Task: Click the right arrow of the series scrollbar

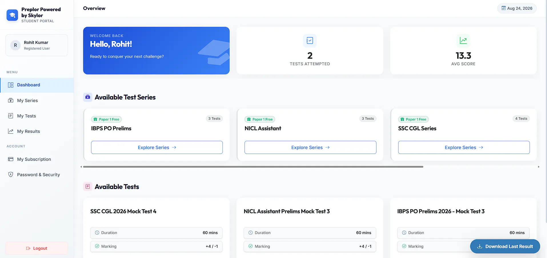Action: (538, 167)
